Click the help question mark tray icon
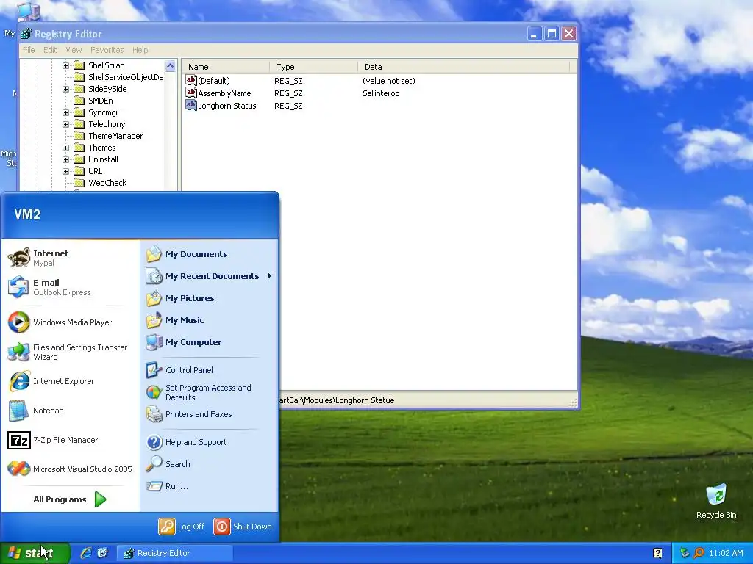The height and width of the screenshot is (564, 753). [657, 554]
